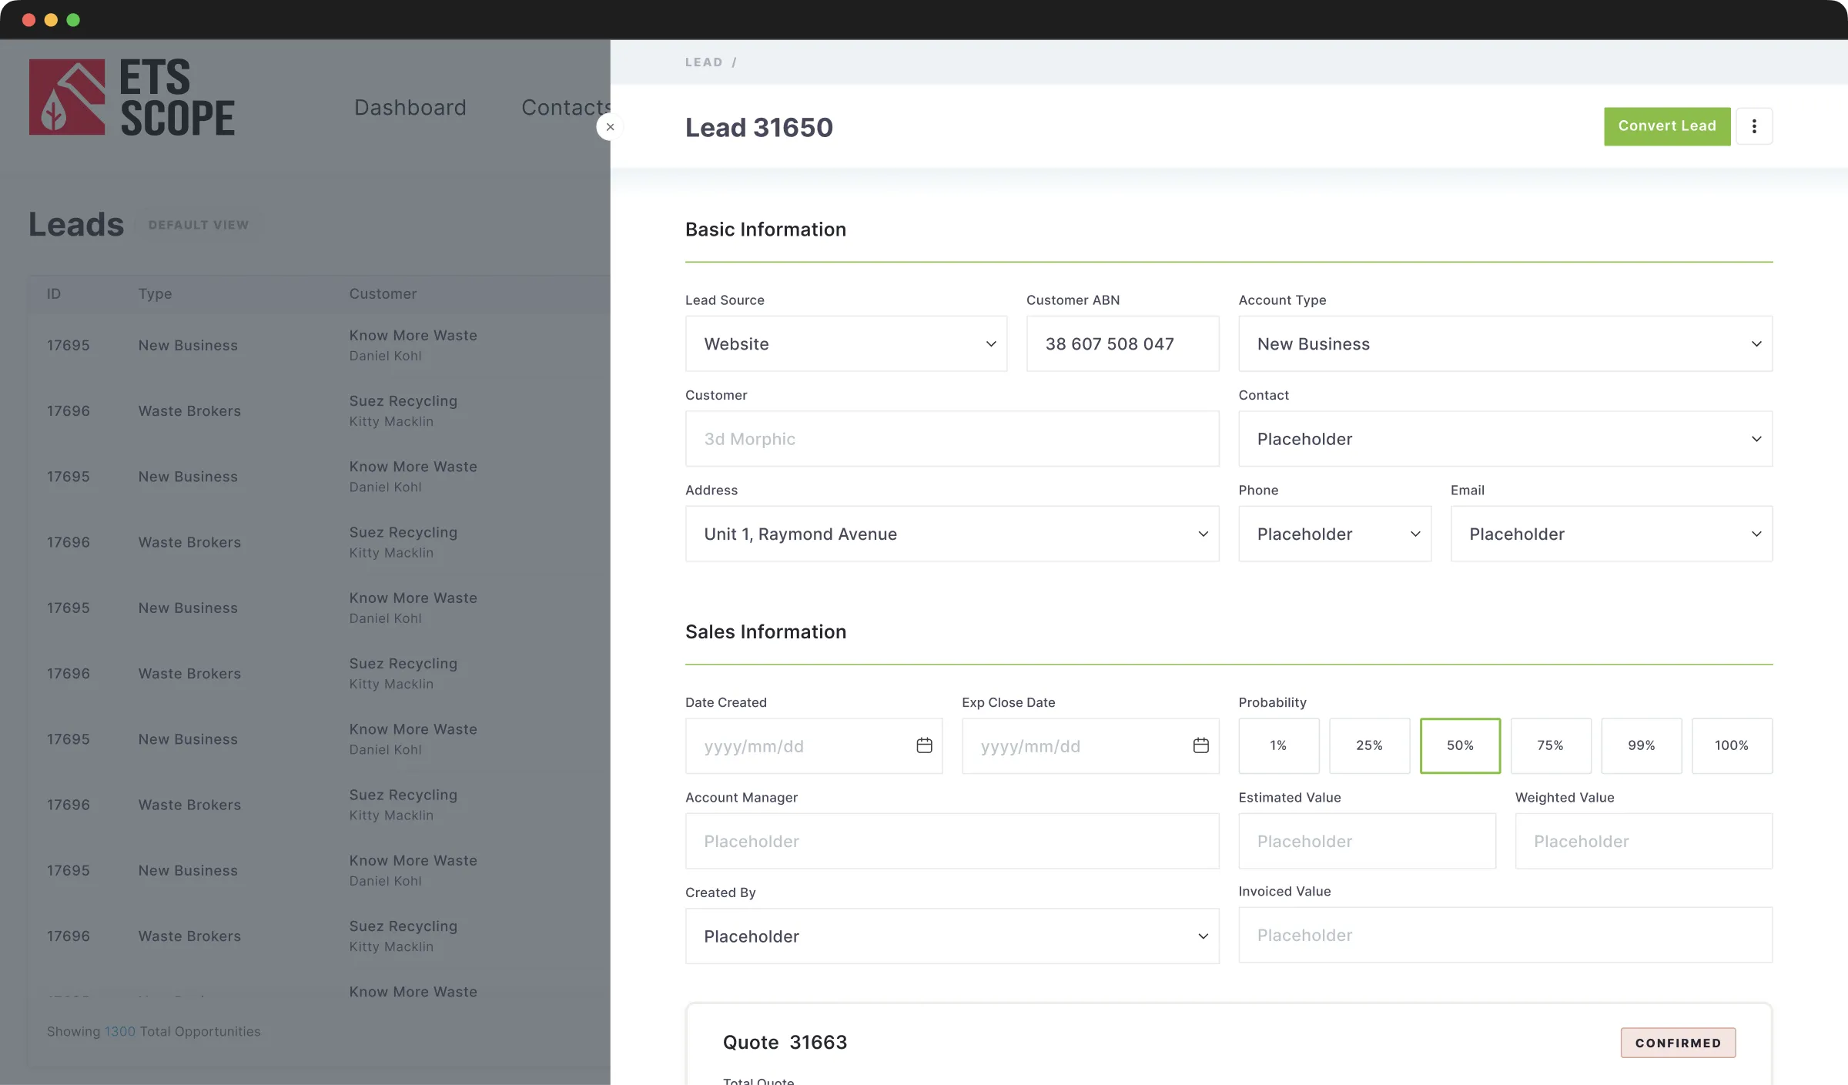The image size is (1848, 1085).
Task: Select the 25% probability option
Action: pos(1369,745)
